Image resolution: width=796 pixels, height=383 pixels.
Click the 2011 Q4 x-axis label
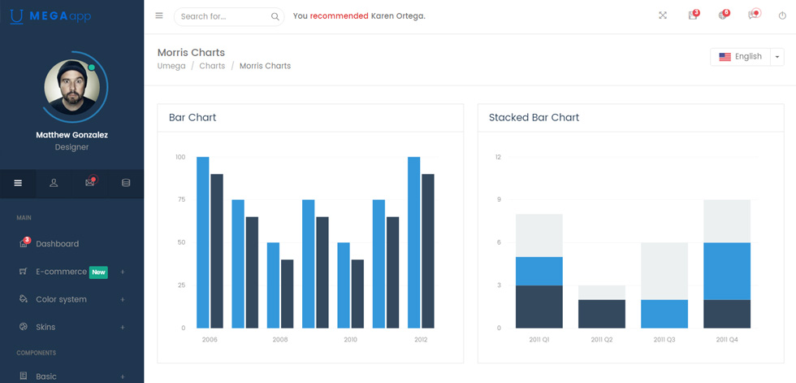pyautogui.click(x=727, y=340)
